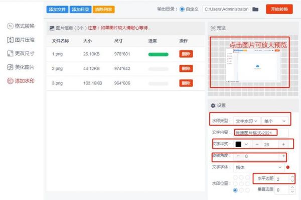Click the 添加目录 button
The image size is (301, 200).
(80, 10)
